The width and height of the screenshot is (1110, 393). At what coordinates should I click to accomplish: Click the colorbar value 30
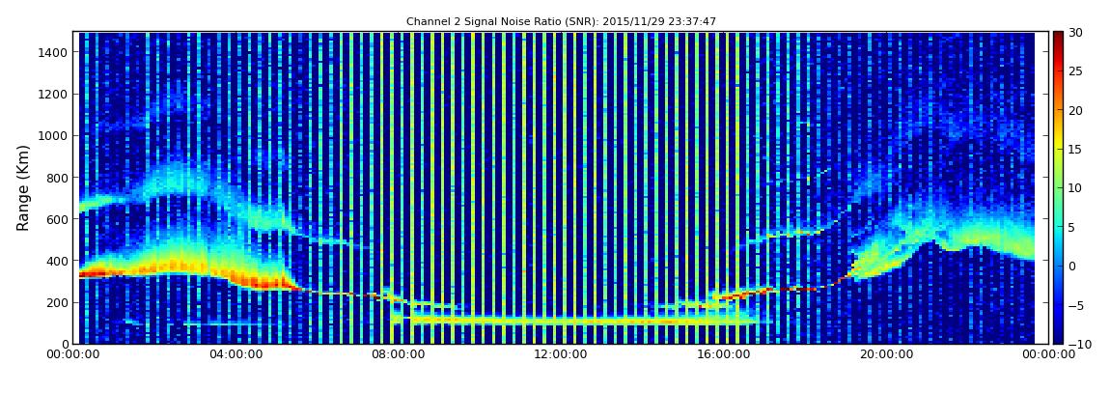1076,33
